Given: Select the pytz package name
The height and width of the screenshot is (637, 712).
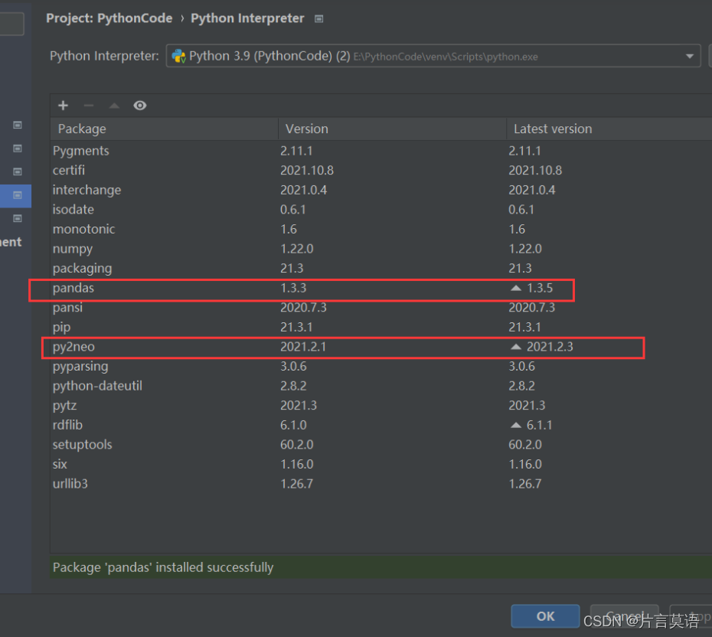Looking at the screenshot, I should click(x=64, y=406).
